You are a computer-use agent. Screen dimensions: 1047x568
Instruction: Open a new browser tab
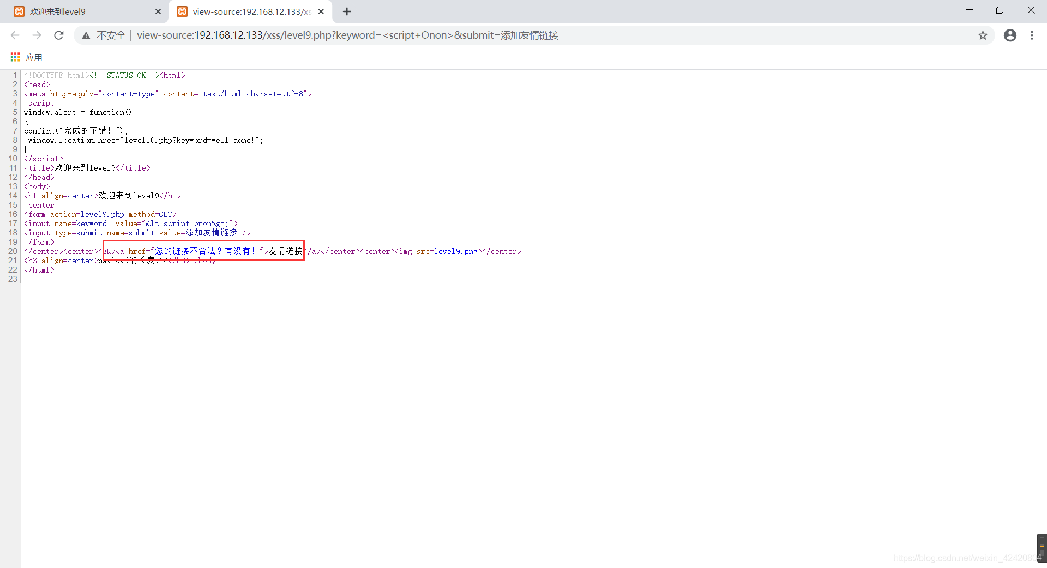347,11
